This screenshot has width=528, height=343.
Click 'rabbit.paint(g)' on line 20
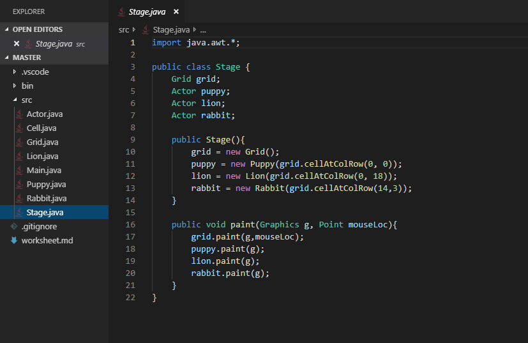point(228,273)
